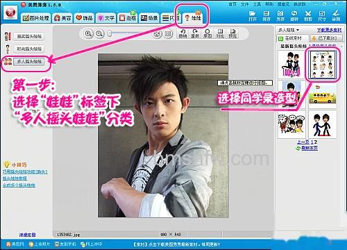Viewport: 347px width, 250px height.
Task: Select the 多人摇头娃娃 category button
Action: (x=29, y=62)
